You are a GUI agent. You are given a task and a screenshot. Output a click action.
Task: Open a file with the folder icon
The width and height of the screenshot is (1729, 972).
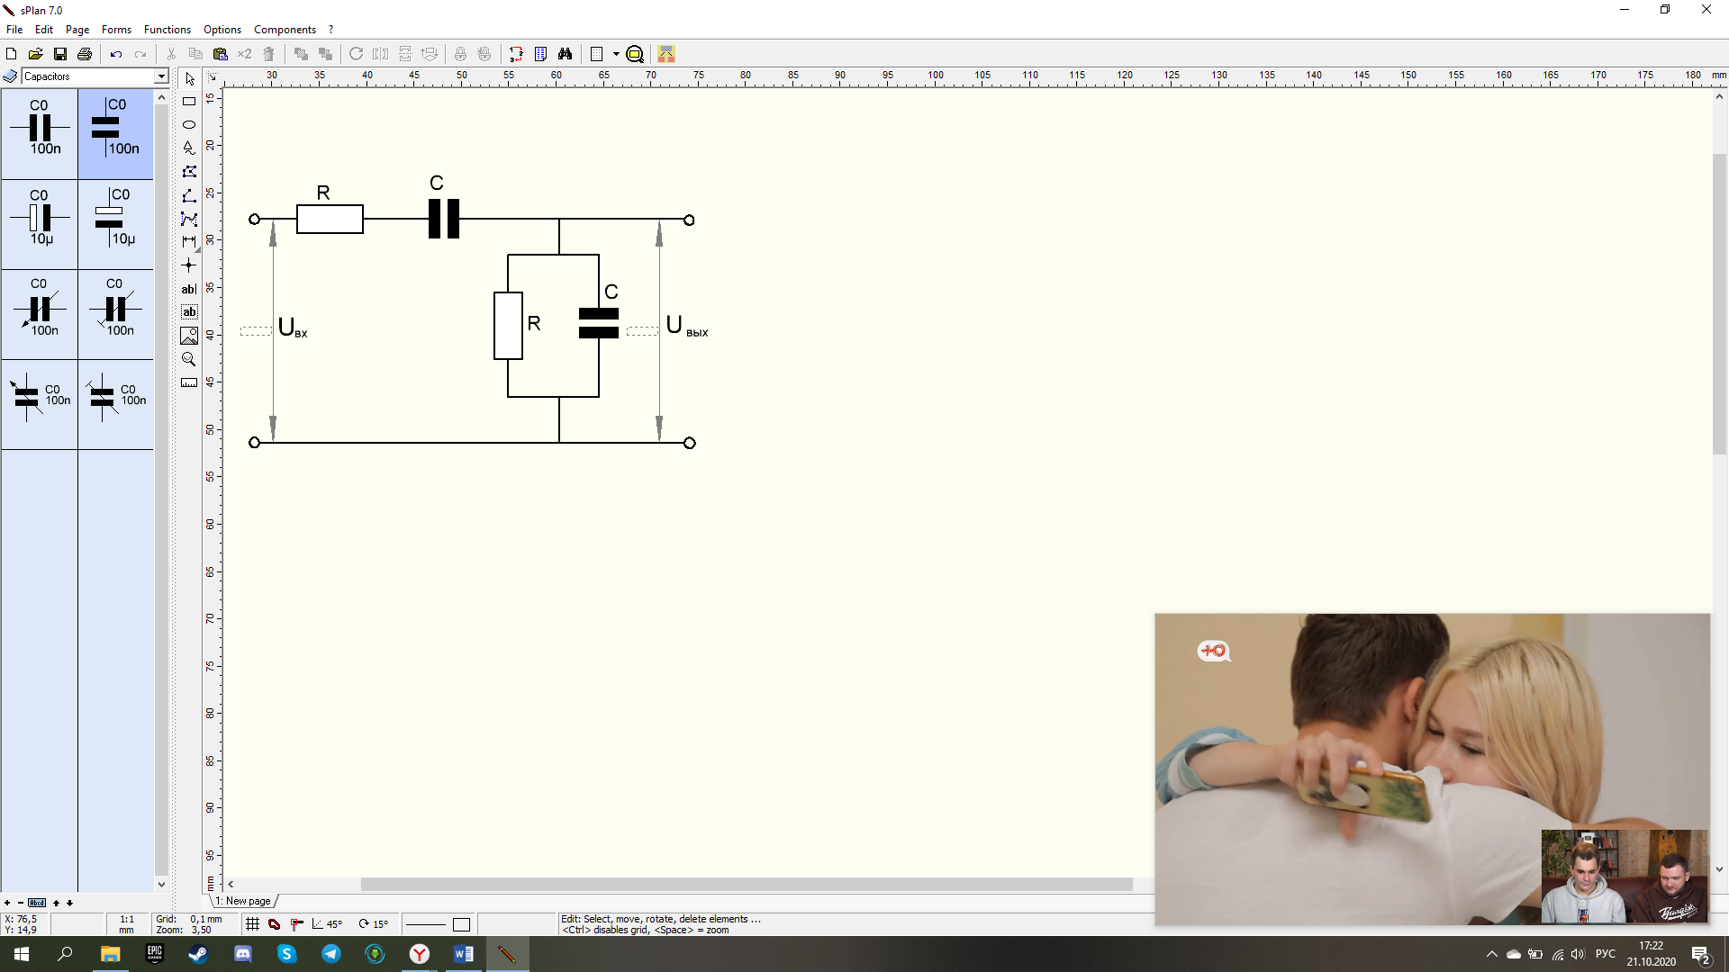pos(36,54)
